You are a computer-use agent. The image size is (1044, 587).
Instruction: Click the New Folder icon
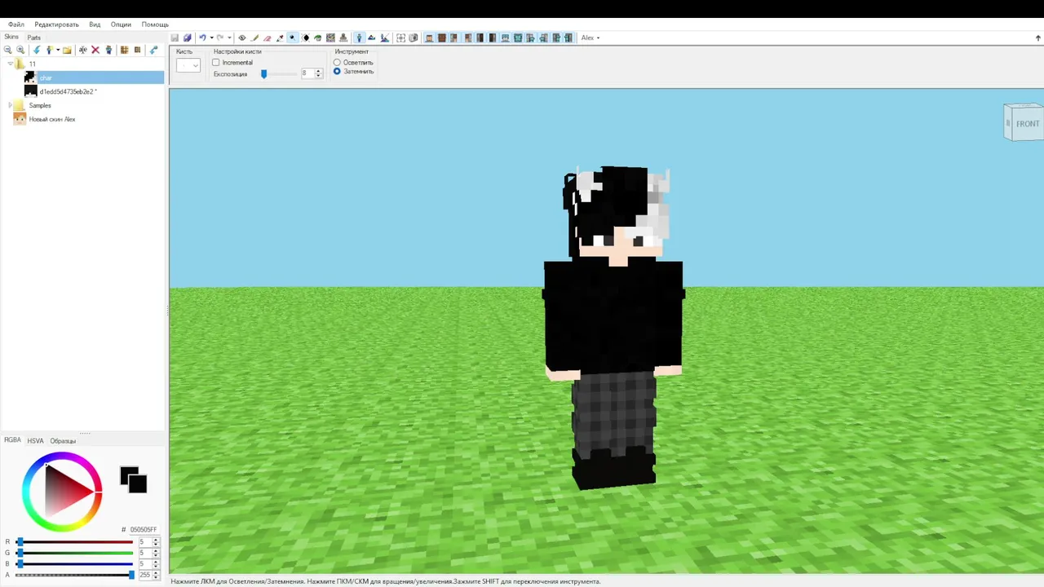click(x=67, y=50)
